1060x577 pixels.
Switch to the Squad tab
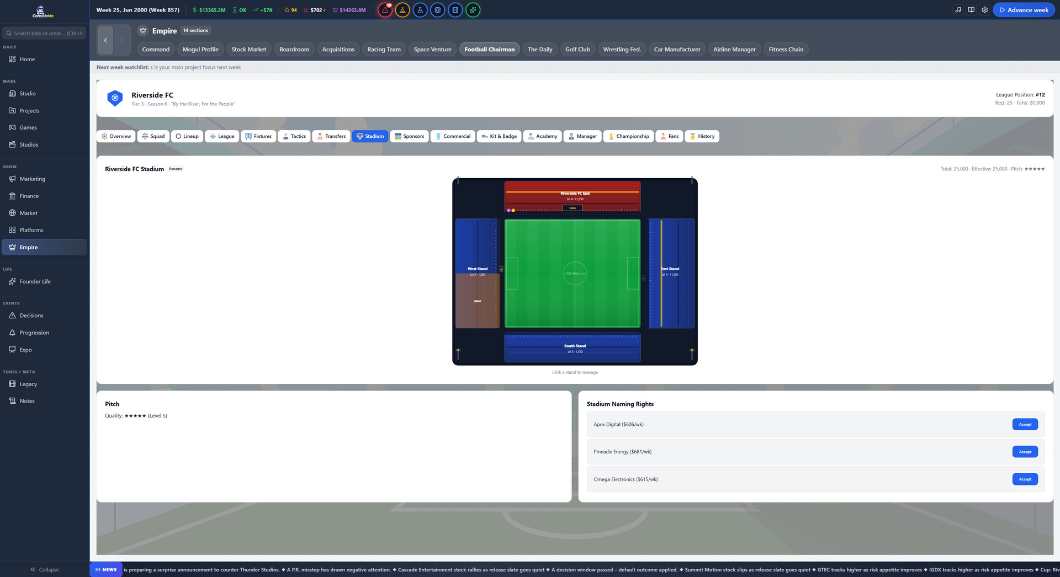153,136
